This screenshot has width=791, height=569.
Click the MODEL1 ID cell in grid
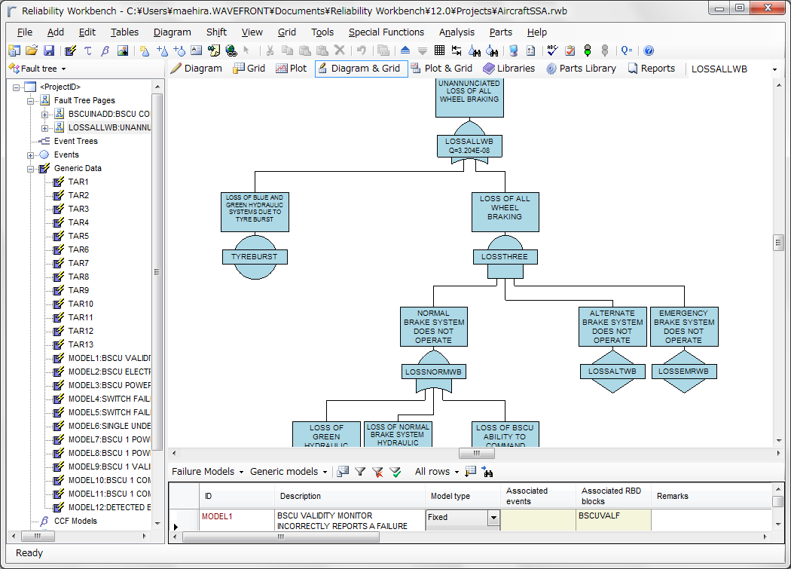click(237, 520)
